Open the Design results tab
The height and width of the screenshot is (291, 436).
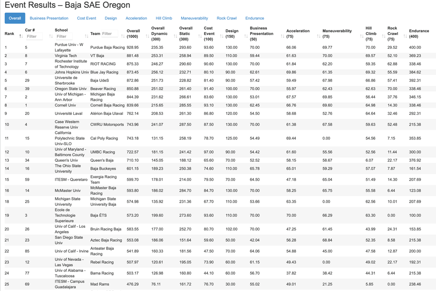pyautogui.click(x=111, y=18)
